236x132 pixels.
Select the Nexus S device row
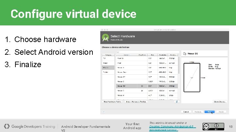[147, 68]
